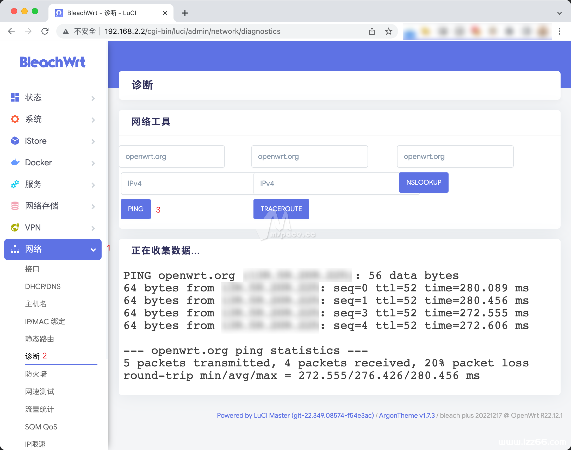Run the PING test button
This screenshot has height=450, width=571.
135,209
